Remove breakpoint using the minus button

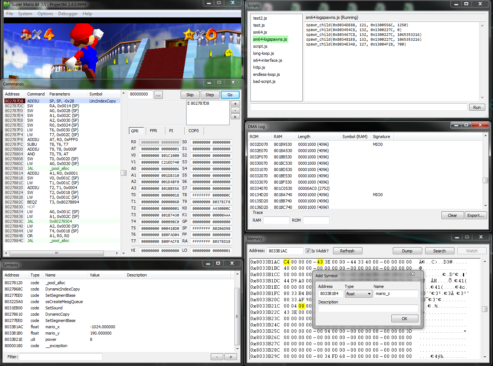(x=235, y=110)
